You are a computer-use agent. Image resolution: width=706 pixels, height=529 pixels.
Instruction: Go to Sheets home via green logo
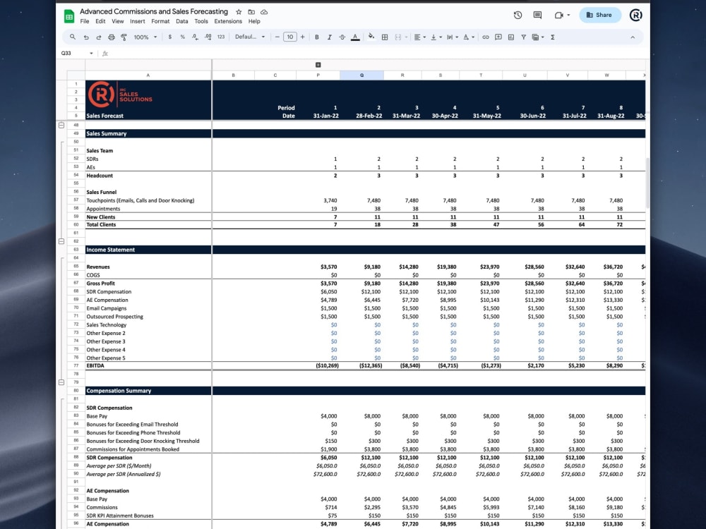(69, 16)
